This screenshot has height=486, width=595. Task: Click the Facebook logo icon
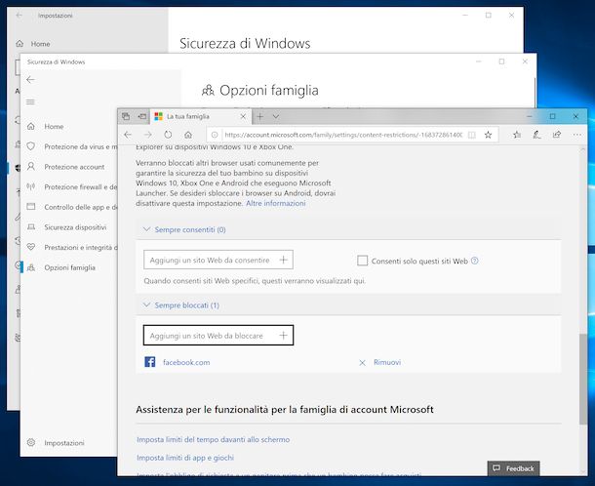coord(150,362)
